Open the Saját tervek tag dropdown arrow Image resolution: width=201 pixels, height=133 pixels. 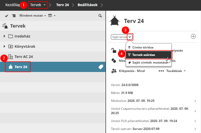click(130, 37)
